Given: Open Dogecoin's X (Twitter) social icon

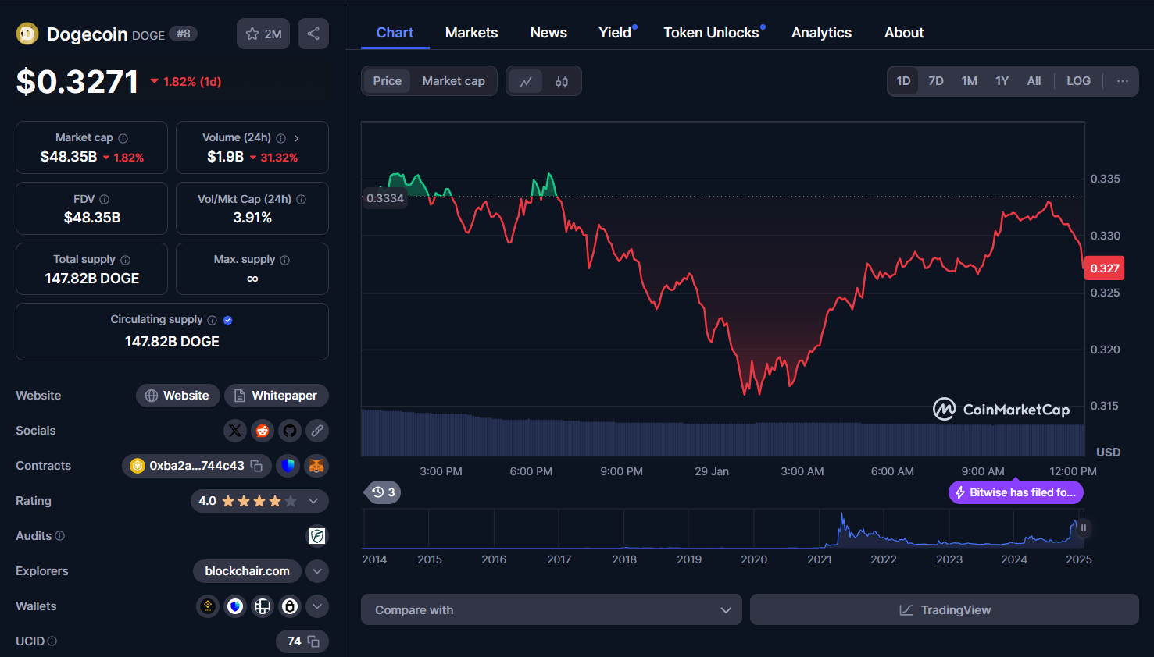Looking at the screenshot, I should click(235, 430).
